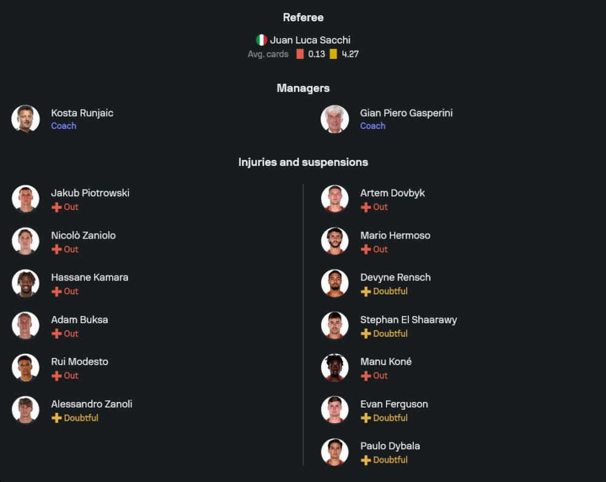
Task: Click the yellow doubtful icon under Paulo Dybala
Action: (365, 460)
